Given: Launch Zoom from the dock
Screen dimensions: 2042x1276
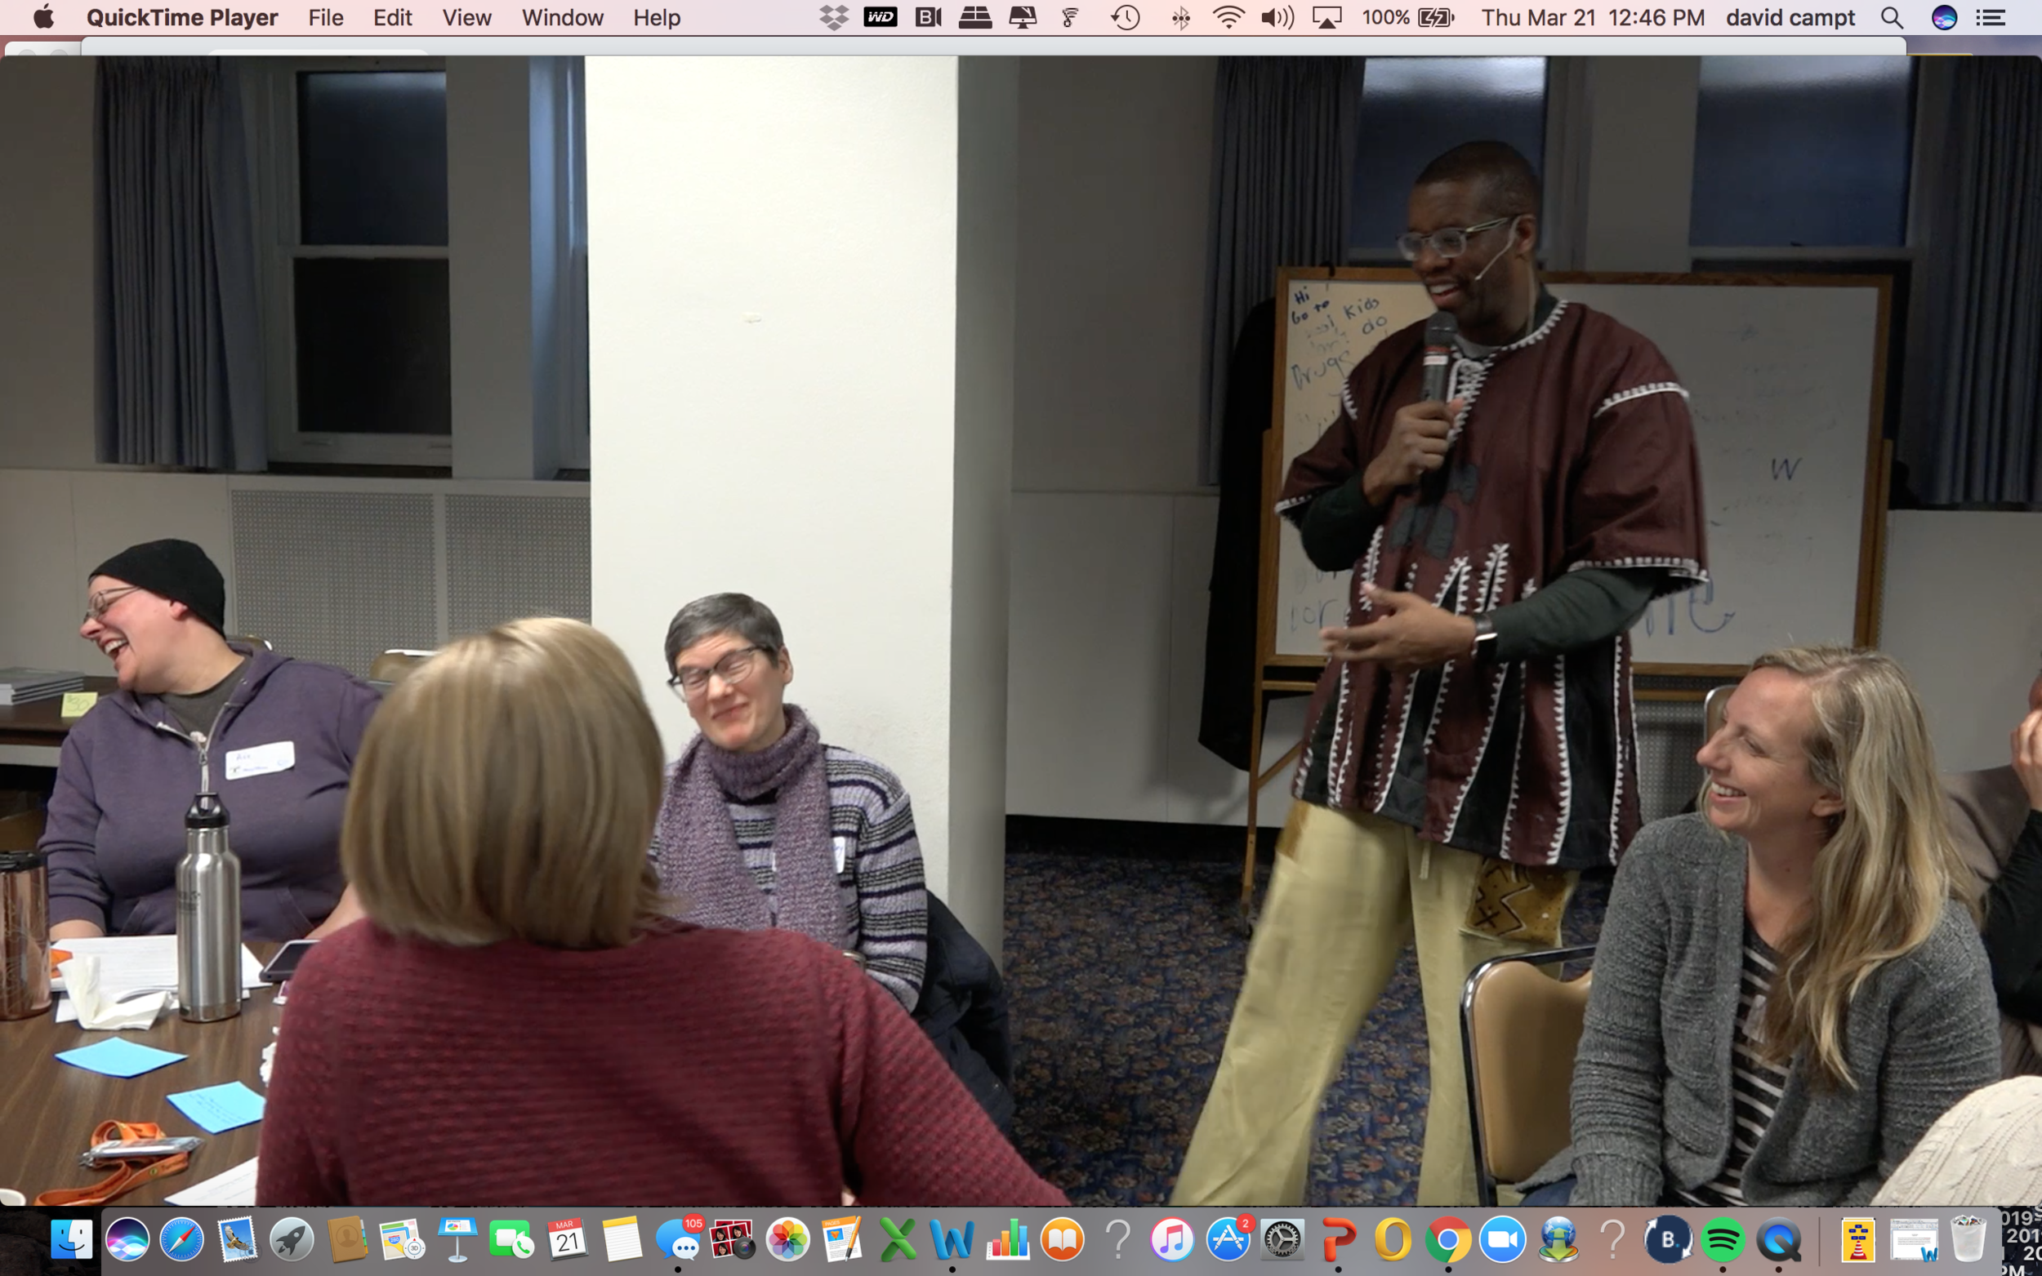Looking at the screenshot, I should 1503,1239.
